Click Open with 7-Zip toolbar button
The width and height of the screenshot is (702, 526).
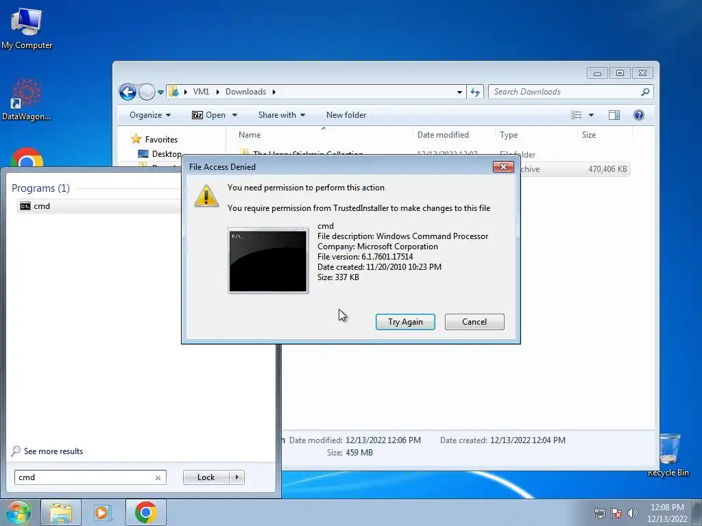[208, 115]
